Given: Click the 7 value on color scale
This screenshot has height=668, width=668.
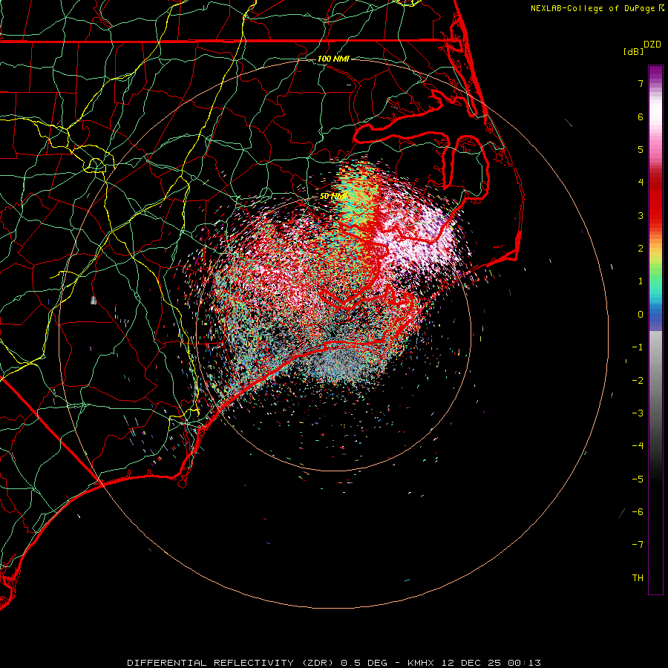Looking at the screenshot, I should click(641, 83).
